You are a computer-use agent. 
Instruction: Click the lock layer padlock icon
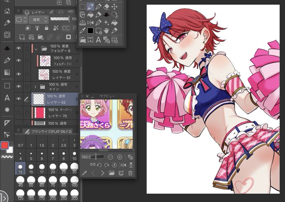coord(47,28)
